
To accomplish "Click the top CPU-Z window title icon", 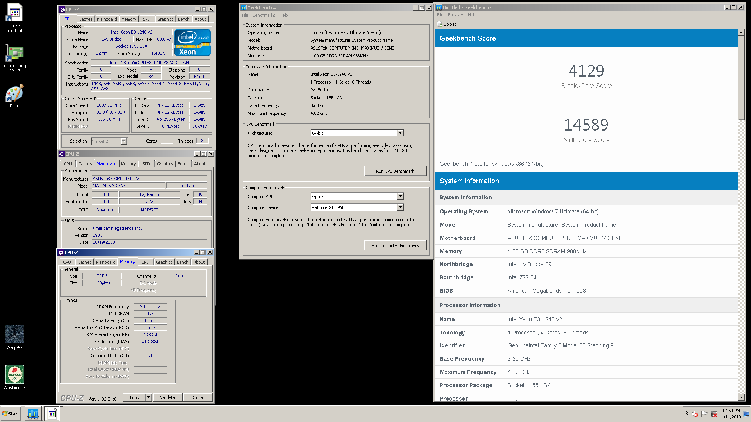I will click(x=62, y=9).
